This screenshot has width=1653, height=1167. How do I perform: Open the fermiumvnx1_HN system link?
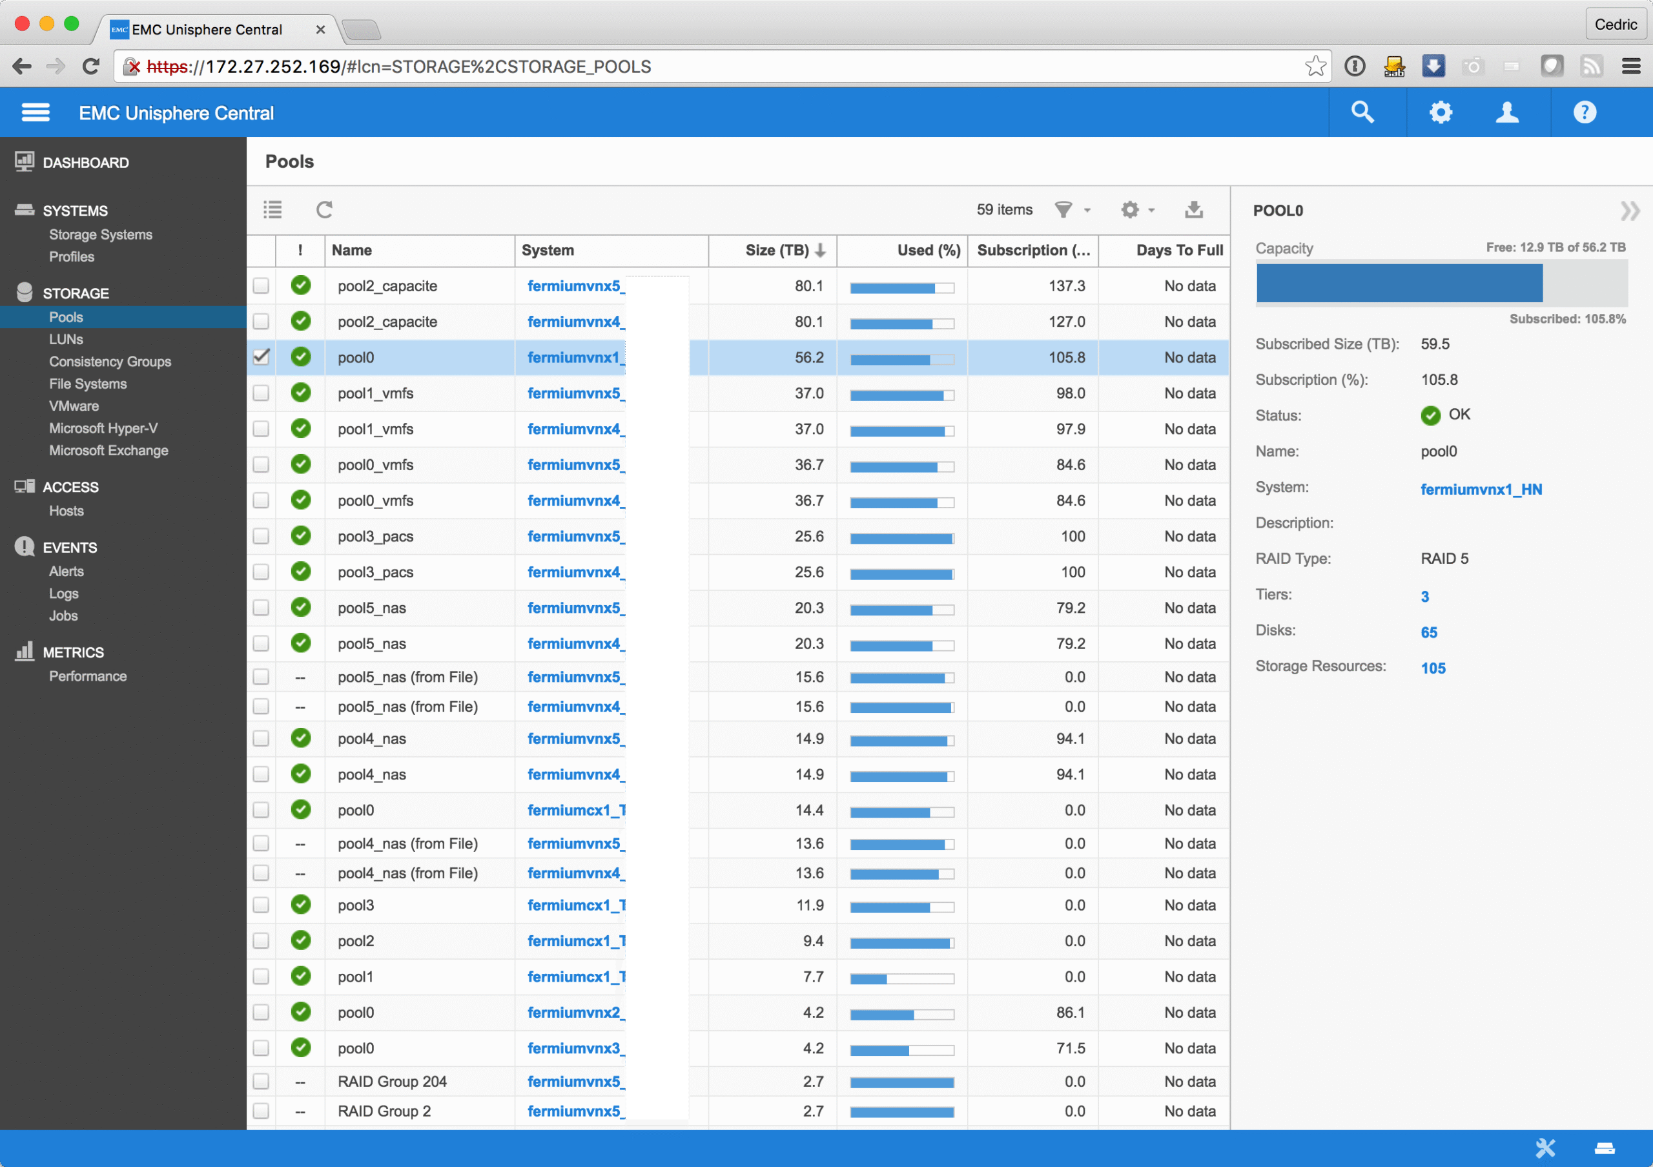click(x=1481, y=490)
